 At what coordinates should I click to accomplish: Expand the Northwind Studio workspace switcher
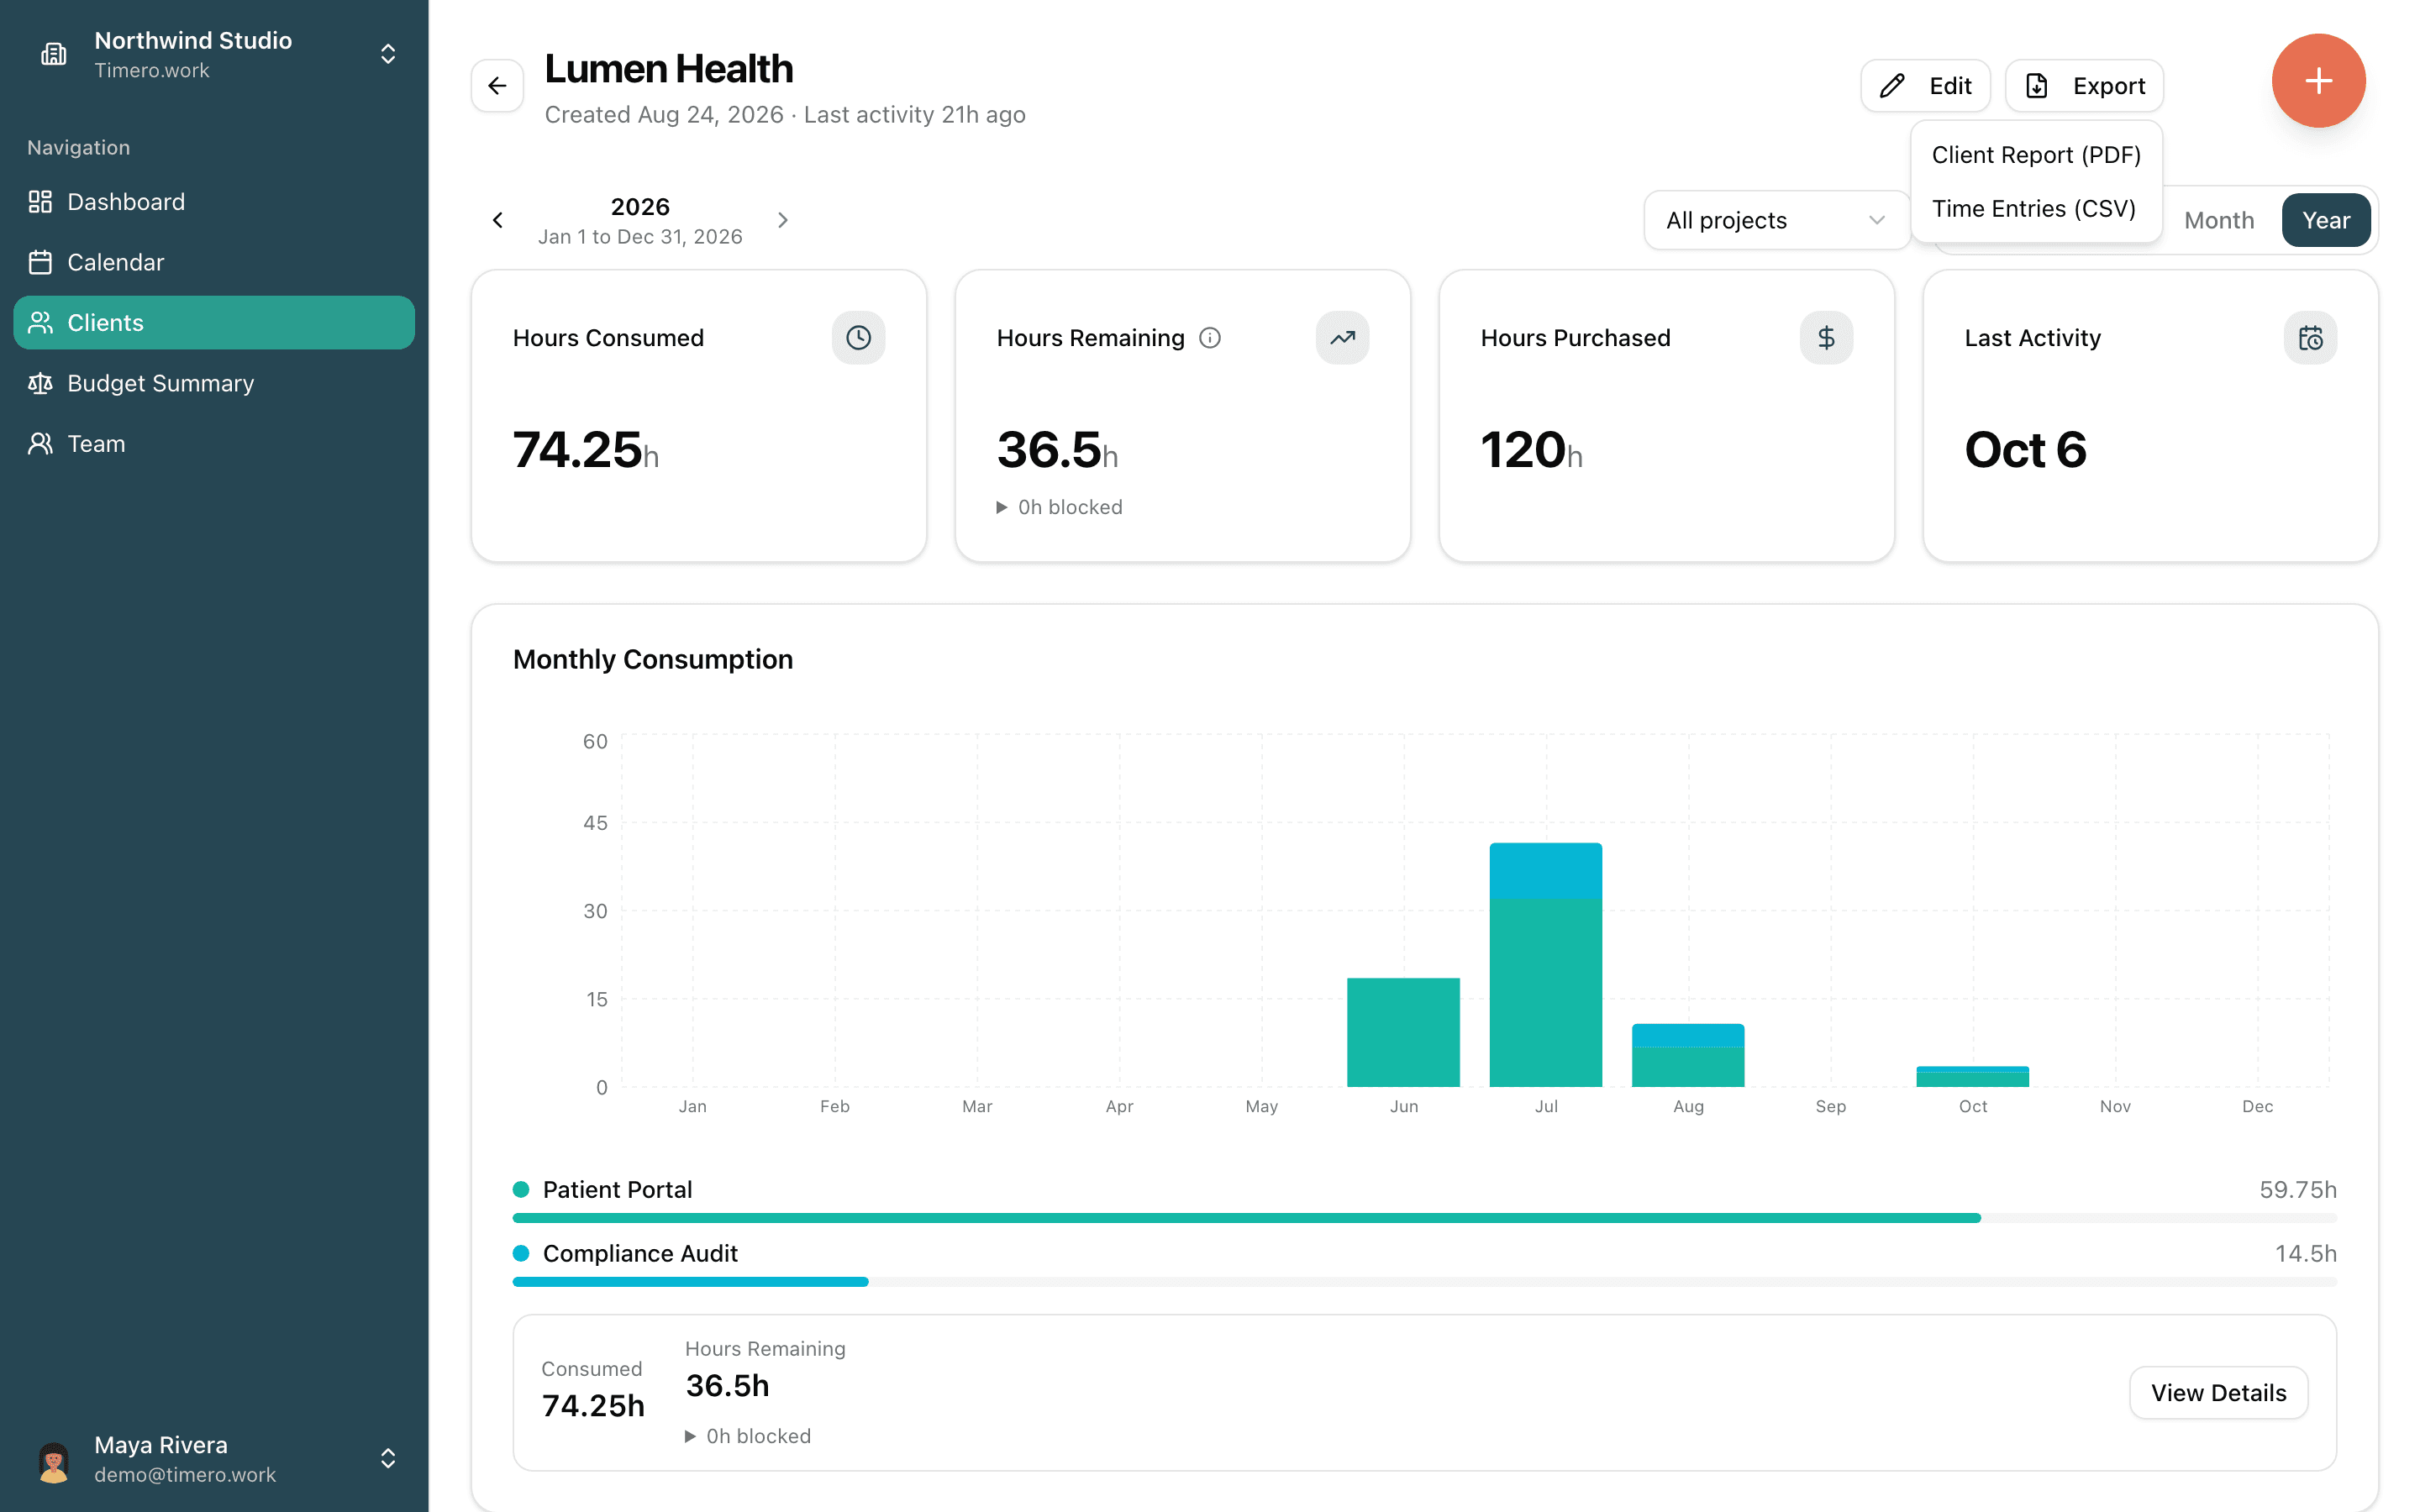(x=388, y=54)
